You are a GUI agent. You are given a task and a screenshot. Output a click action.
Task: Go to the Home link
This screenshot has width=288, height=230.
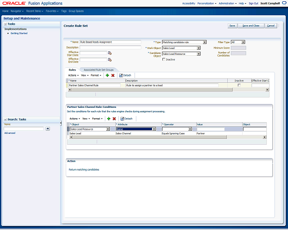click(5, 11)
